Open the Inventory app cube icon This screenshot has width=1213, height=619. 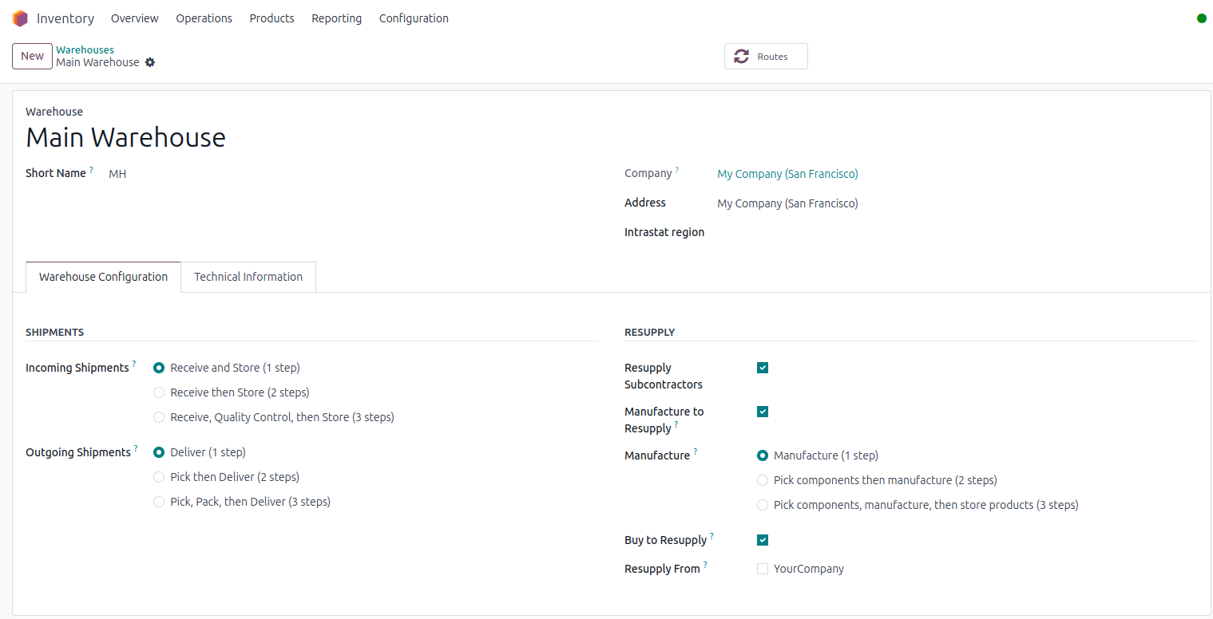pyautogui.click(x=20, y=18)
